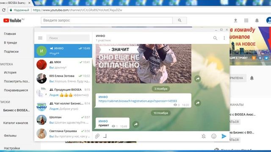Open В тренде in YouTube sidebar

tap(10, 43)
